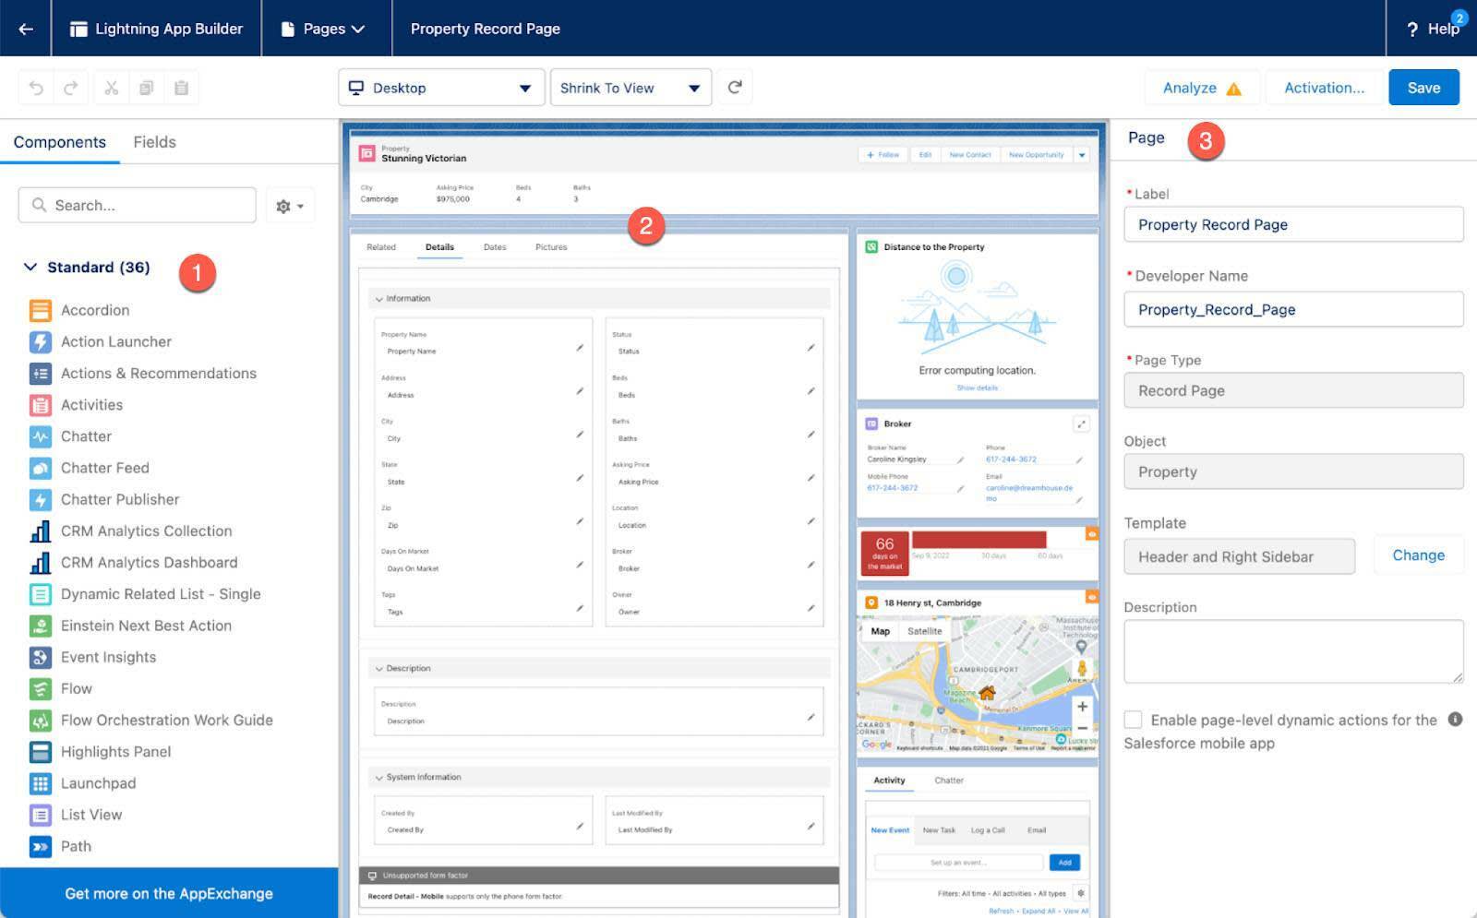This screenshot has height=918, width=1477.
Task: Click the Developer Name input field
Action: coord(1293,309)
